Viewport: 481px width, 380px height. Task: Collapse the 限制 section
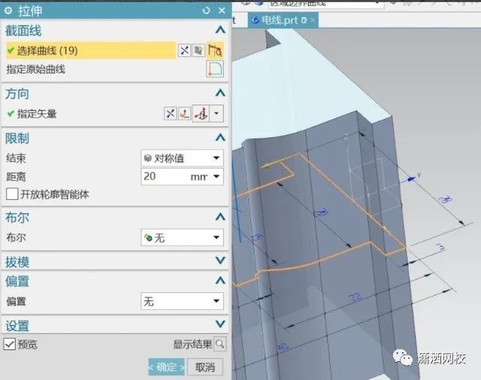click(220, 137)
